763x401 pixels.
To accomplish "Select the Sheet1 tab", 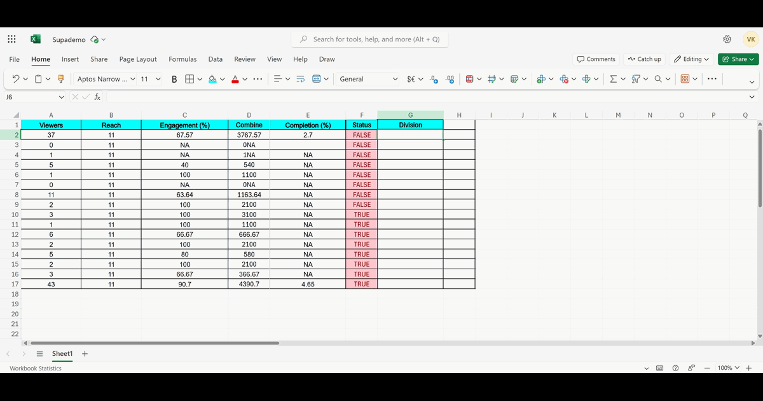I will pos(62,354).
